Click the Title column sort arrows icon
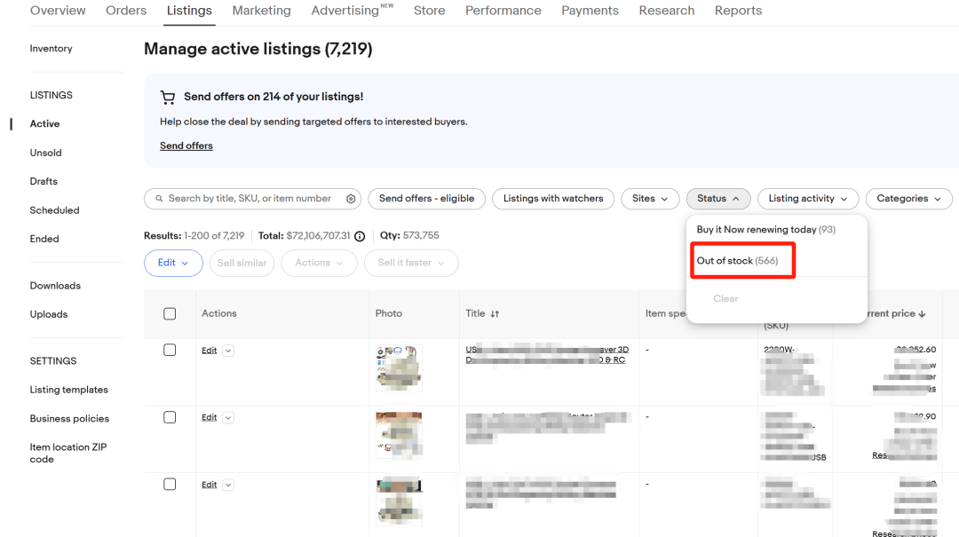The image size is (959, 537). [495, 313]
